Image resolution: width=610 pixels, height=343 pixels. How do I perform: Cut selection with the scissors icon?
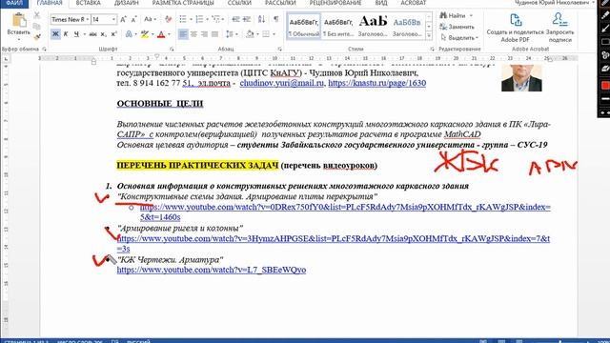point(37,15)
